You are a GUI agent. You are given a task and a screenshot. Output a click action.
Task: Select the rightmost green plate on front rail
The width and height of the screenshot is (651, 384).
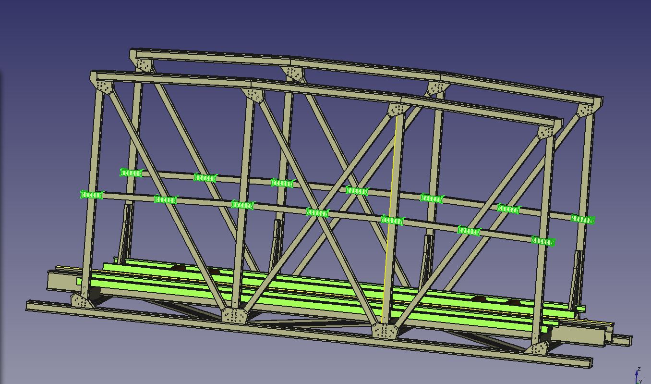pyautogui.click(x=543, y=241)
